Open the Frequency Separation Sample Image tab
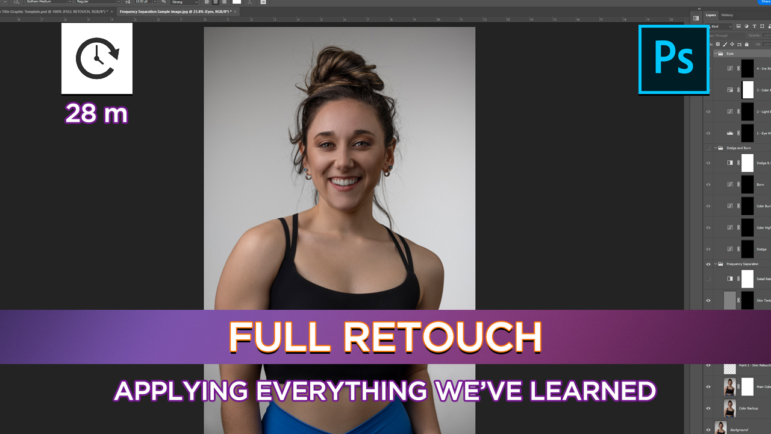This screenshot has height=434, width=771. tap(175, 11)
